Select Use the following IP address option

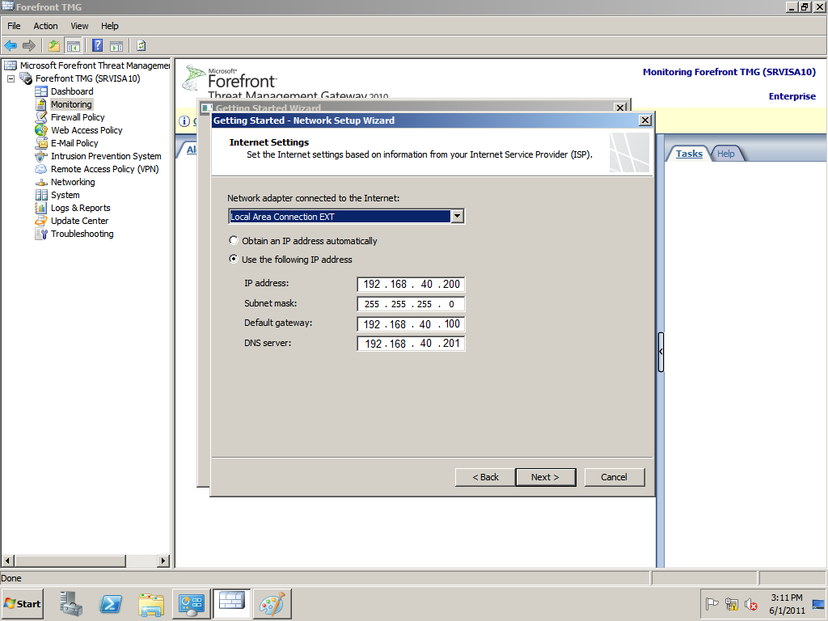(x=234, y=260)
